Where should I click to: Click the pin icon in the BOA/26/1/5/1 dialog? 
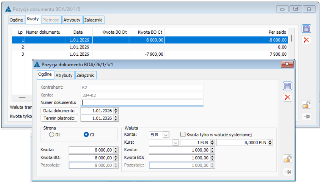[288, 172]
